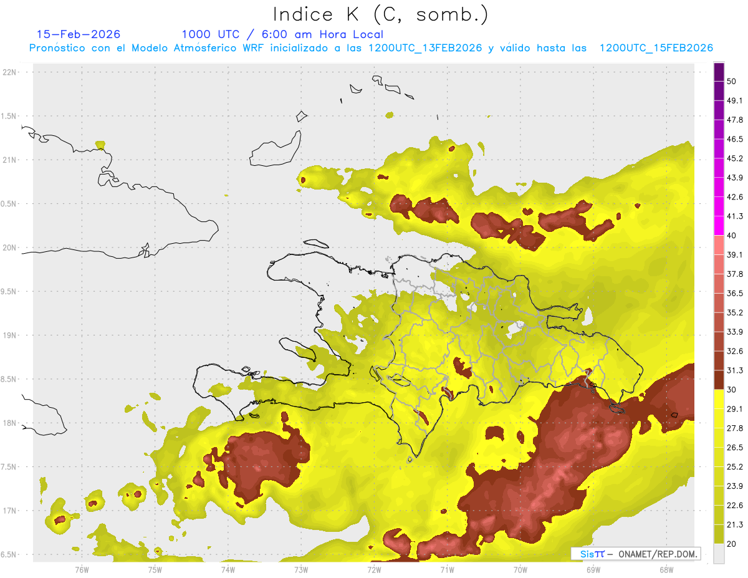Click the colorbar value label 42.6

pyautogui.click(x=734, y=197)
